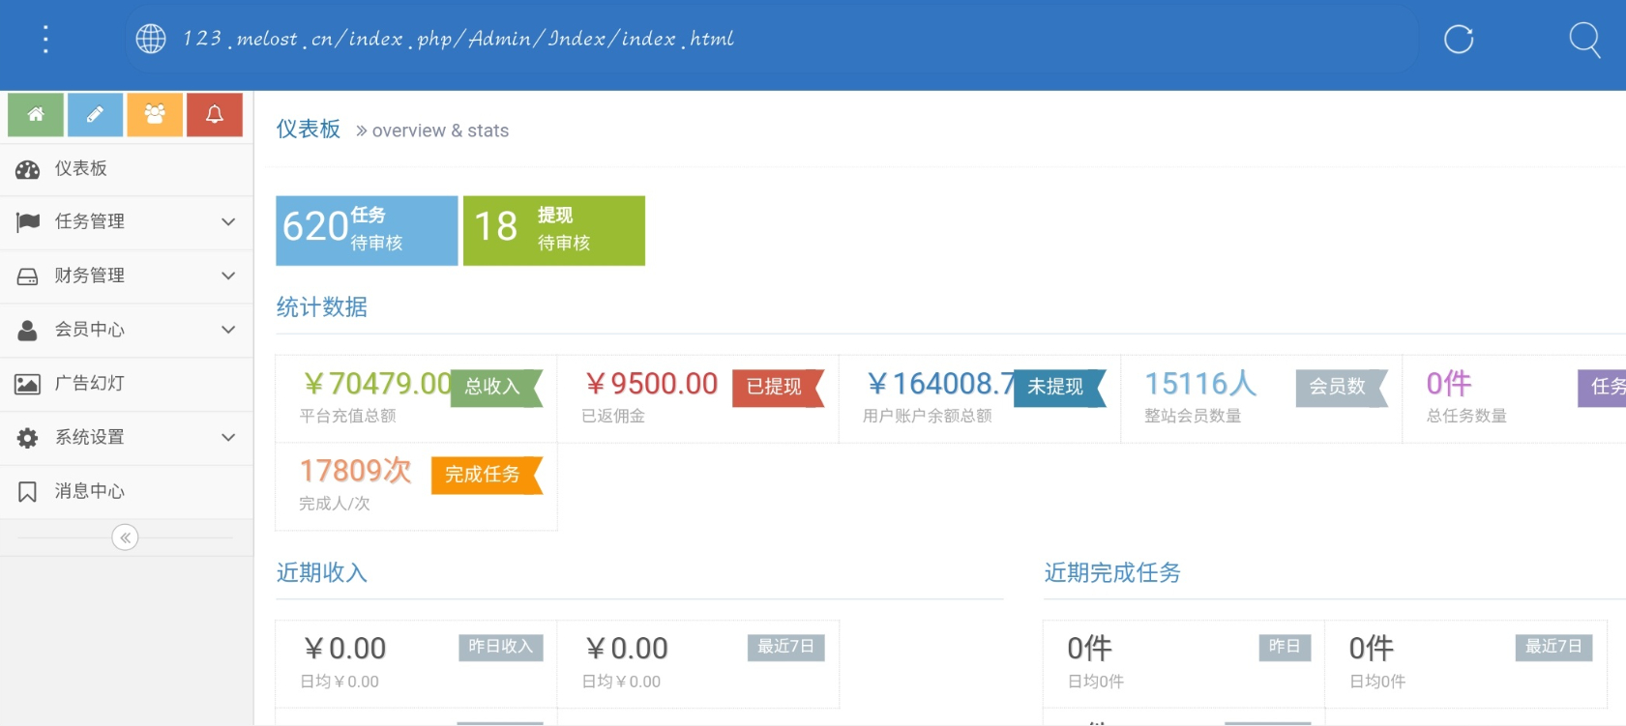The image size is (1626, 726).
Task: Click the flag icon beside 任务管理
Action: pyautogui.click(x=27, y=222)
